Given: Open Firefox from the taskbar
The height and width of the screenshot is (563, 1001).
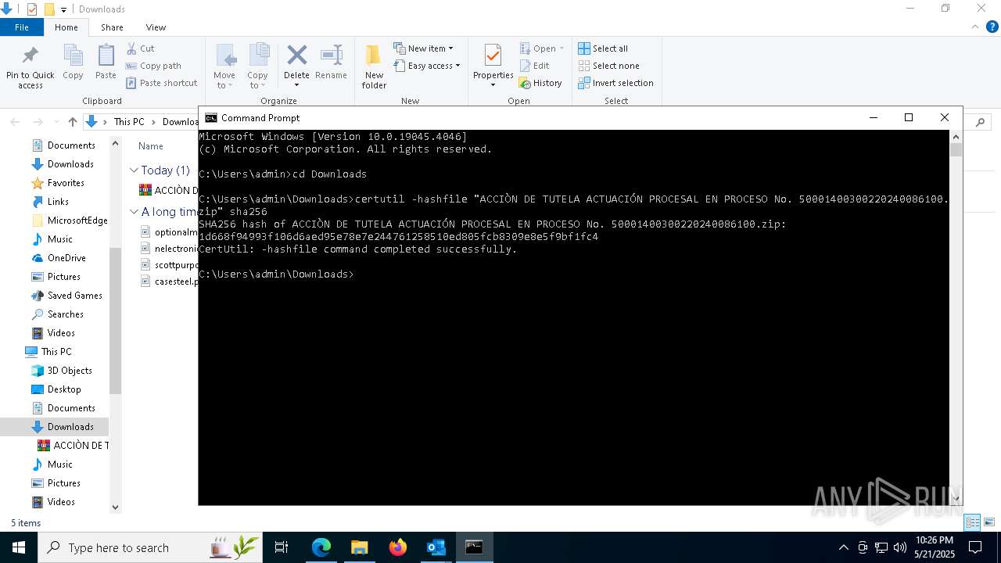Looking at the screenshot, I should pyautogui.click(x=398, y=547).
